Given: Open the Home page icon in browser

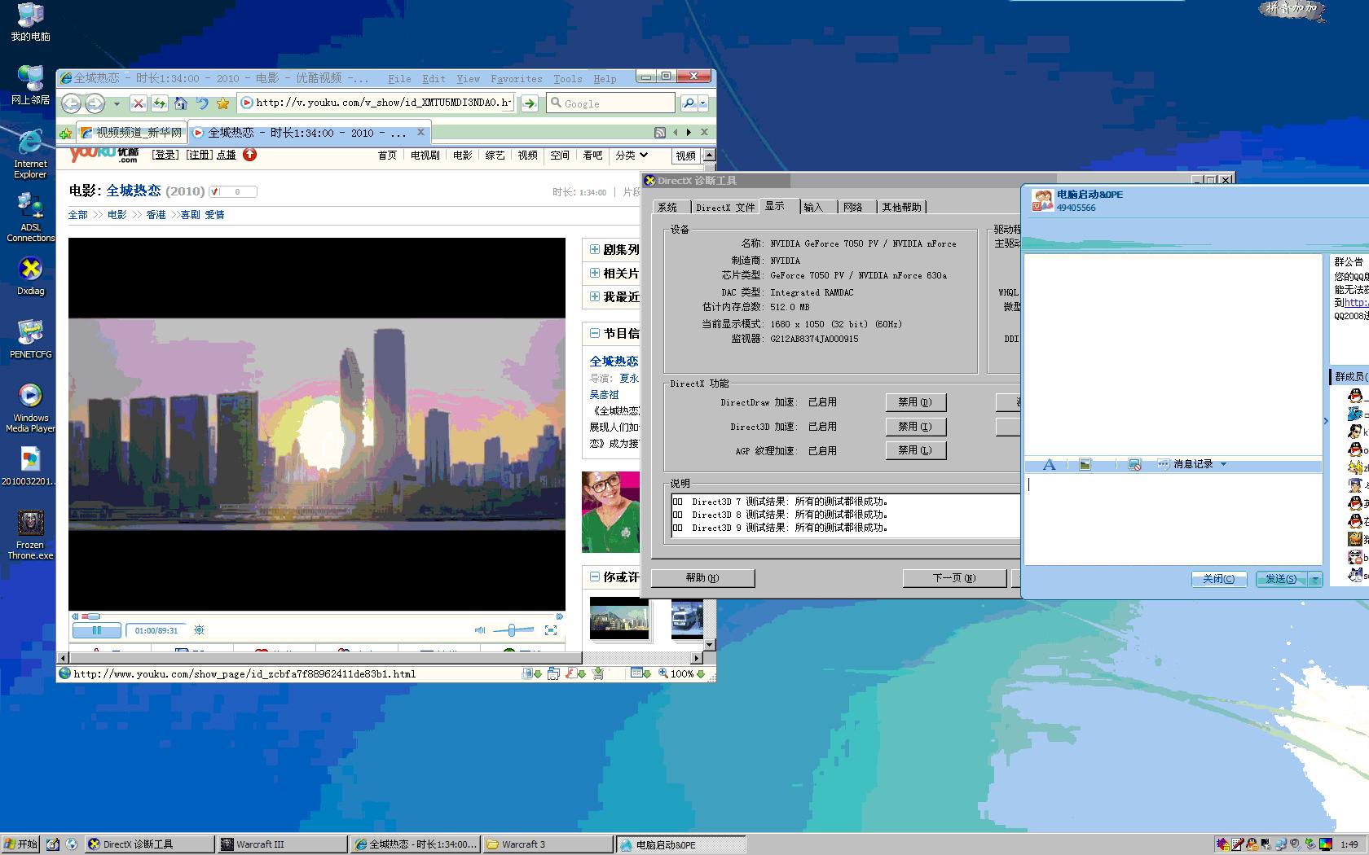Looking at the screenshot, I should point(181,103).
